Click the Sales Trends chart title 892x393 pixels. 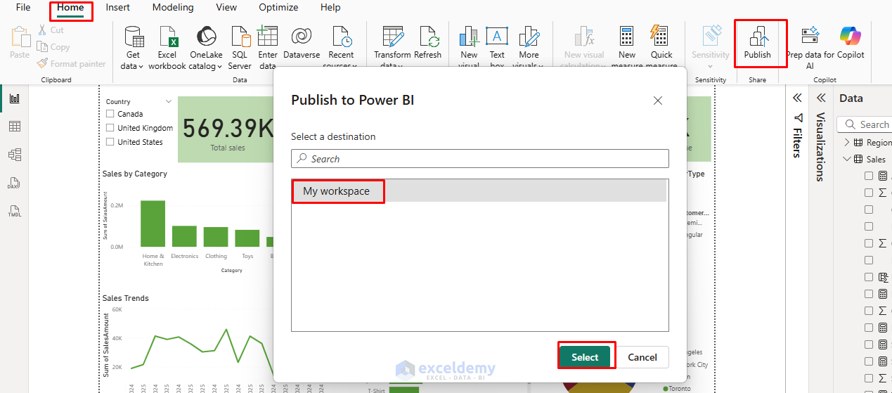[126, 298]
